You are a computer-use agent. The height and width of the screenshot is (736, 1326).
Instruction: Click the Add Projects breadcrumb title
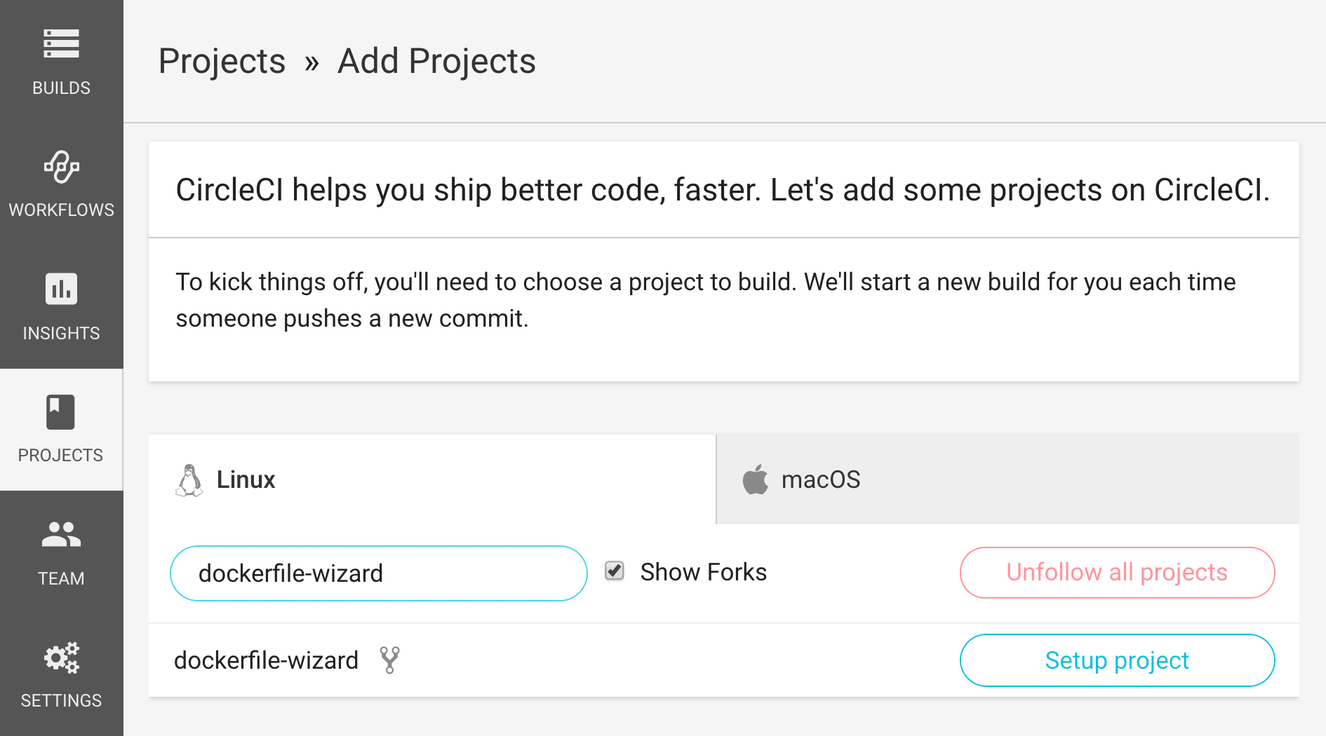point(436,61)
